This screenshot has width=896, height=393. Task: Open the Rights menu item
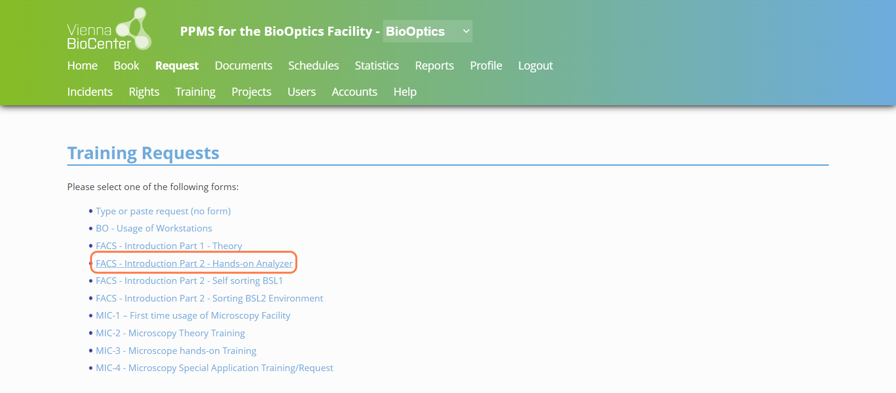(144, 92)
